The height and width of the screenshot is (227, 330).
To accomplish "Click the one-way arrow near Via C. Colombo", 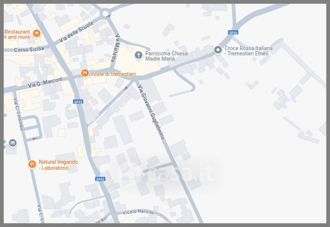I will (x=34, y=138).
